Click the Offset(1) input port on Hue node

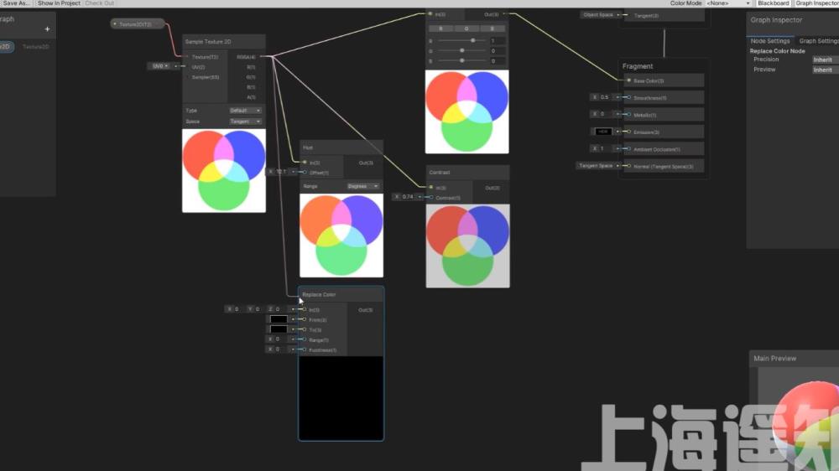tap(304, 173)
